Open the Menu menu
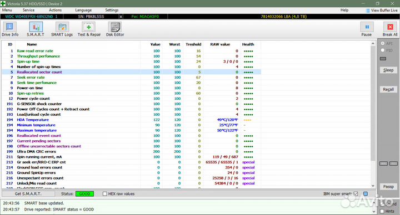This screenshot has height=215, width=400. point(7,10)
